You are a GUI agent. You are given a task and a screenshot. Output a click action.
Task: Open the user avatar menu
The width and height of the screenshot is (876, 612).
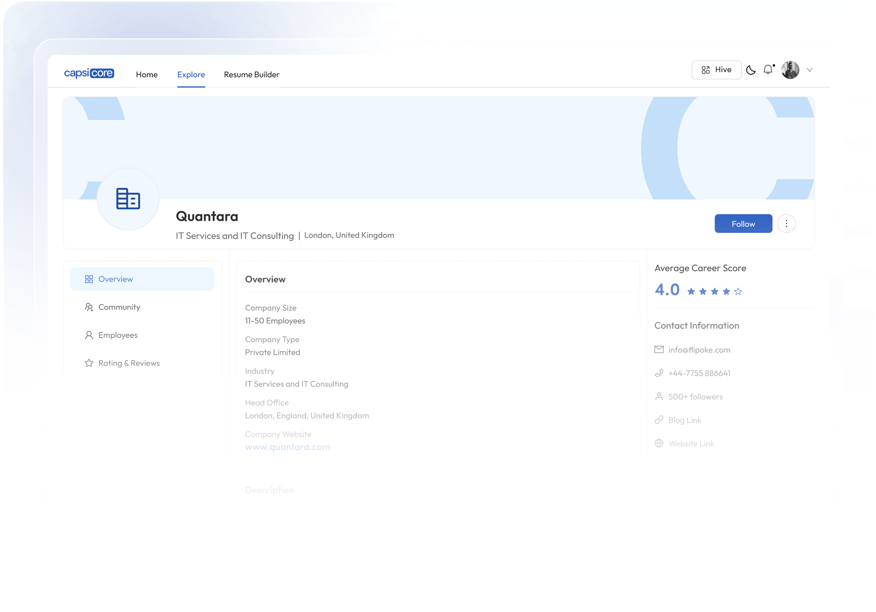point(790,70)
